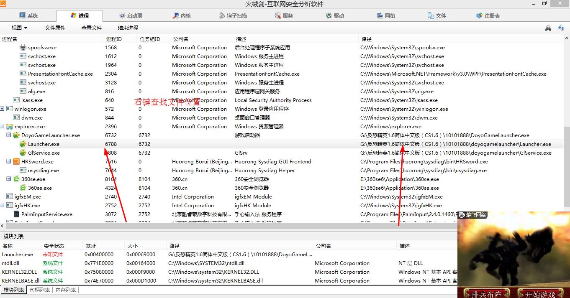Viewport: 570px width, 298px height.
Task: Switch to the 钩子扫描 tab
Action: [x=233, y=16]
